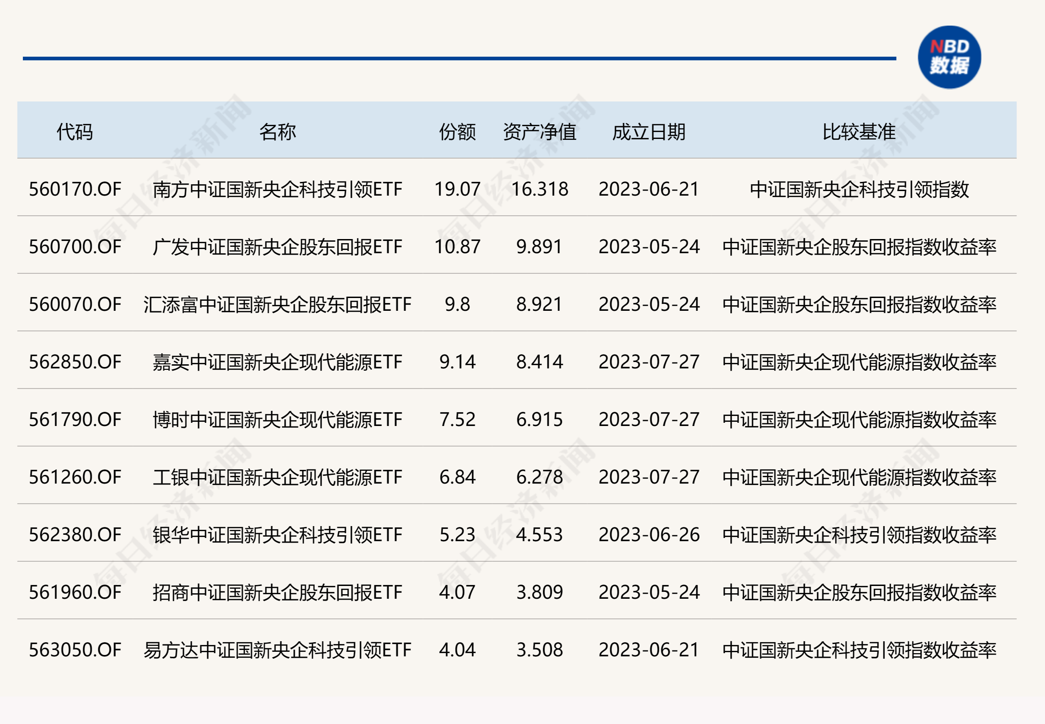Image resolution: width=1045 pixels, height=724 pixels.
Task: Click fund code 560700.OF
Action: coord(75,247)
